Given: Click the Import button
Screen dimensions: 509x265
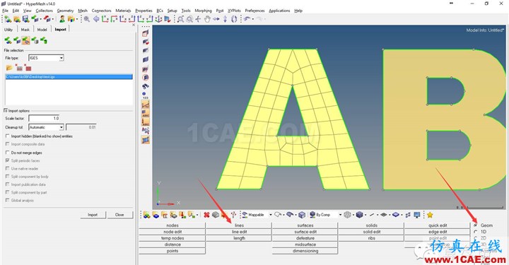Looking at the screenshot, I should 93,215.
